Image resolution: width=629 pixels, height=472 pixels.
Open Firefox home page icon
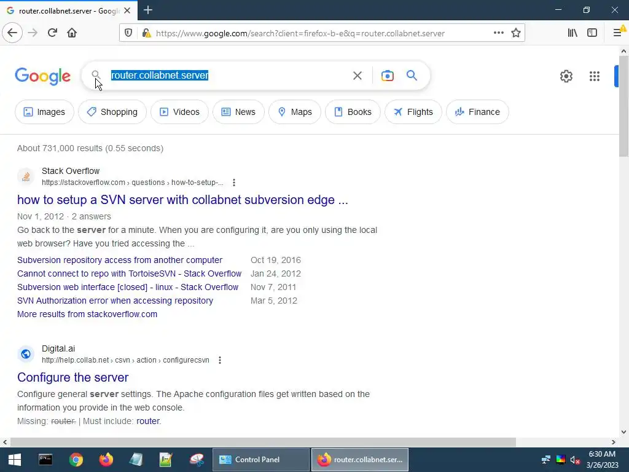72,33
